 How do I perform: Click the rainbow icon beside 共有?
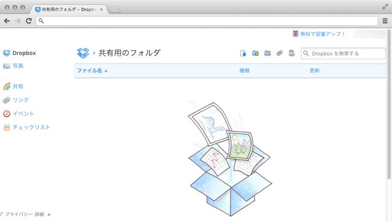point(7,86)
